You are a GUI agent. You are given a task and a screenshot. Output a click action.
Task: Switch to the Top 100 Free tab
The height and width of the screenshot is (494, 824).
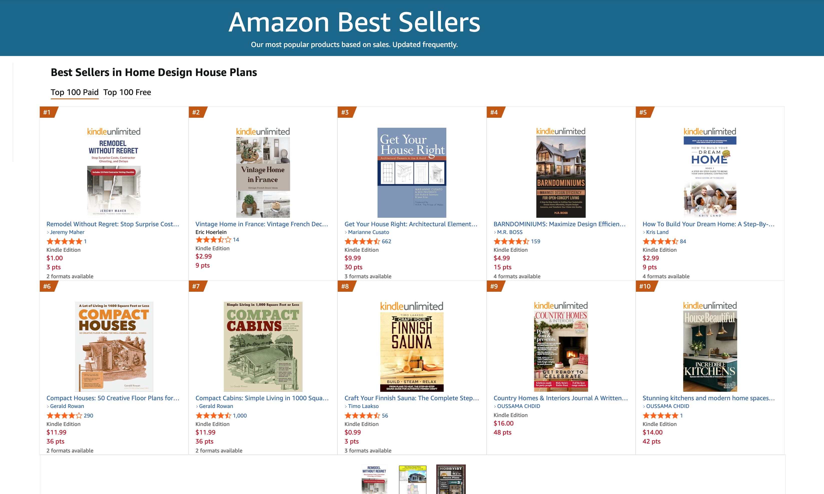point(127,92)
